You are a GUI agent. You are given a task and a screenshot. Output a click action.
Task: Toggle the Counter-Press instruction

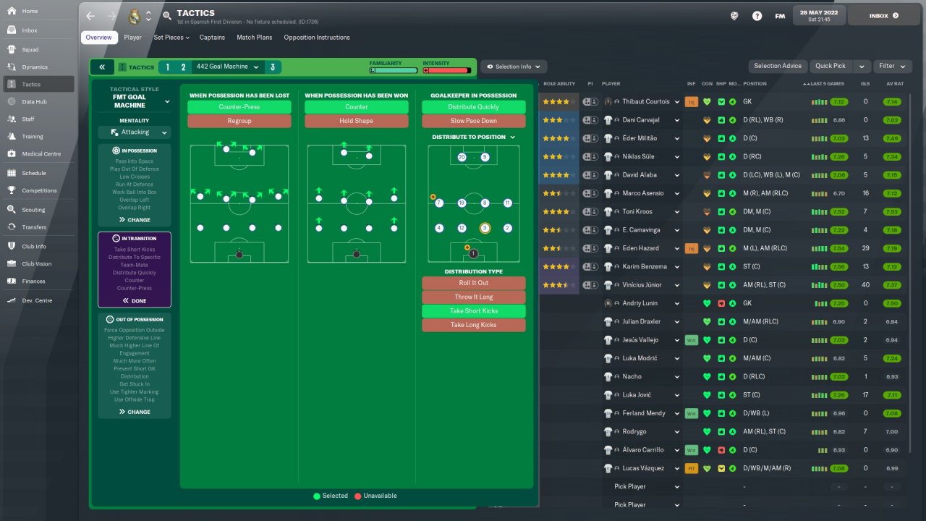click(239, 107)
